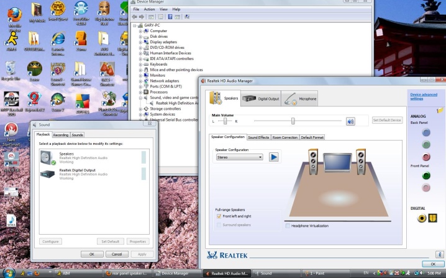Click OK in the Sound dialog
This screenshot has height=278, width=446.
[x=92, y=254]
